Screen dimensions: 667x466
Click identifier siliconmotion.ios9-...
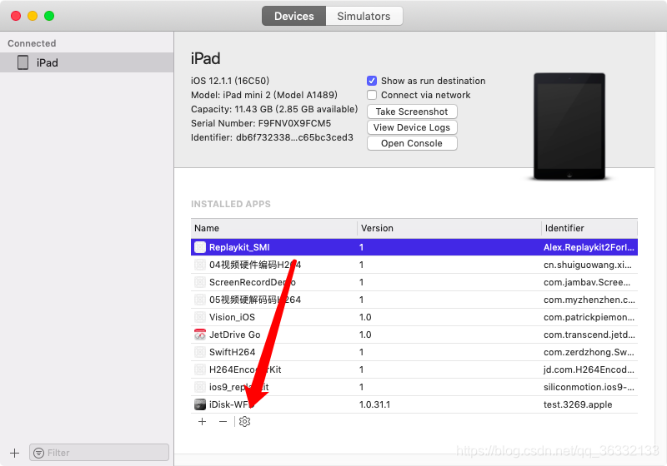point(589,387)
